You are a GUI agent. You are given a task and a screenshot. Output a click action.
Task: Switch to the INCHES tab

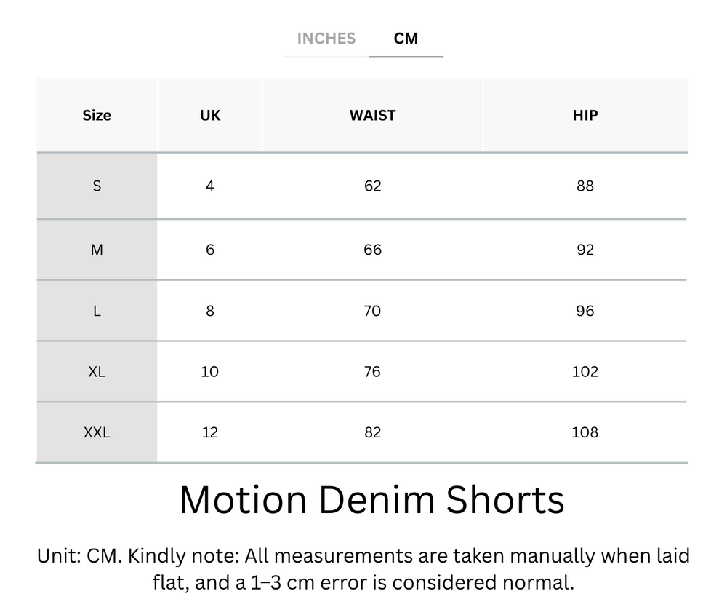pyautogui.click(x=326, y=39)
